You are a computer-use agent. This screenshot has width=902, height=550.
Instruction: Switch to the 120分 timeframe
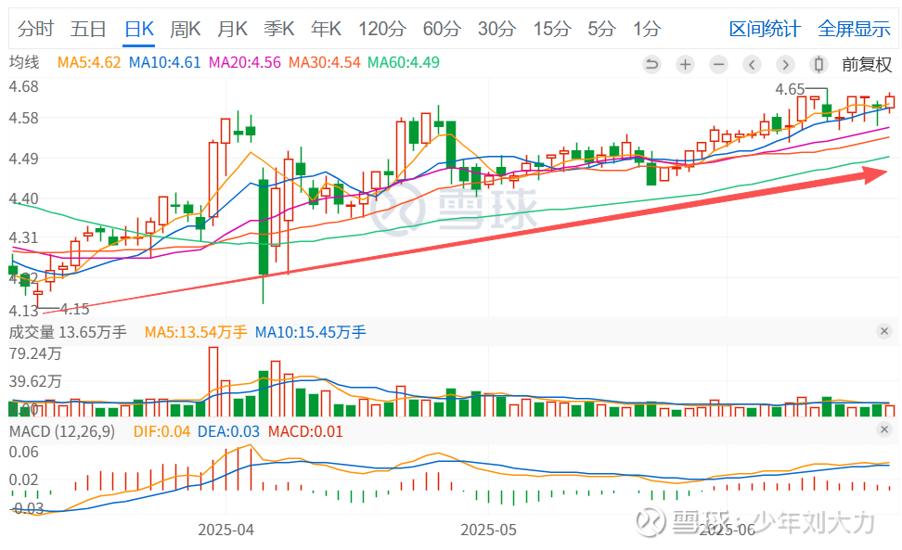(382, 28)
